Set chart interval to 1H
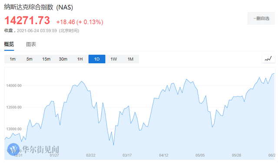 pos(80,59)
